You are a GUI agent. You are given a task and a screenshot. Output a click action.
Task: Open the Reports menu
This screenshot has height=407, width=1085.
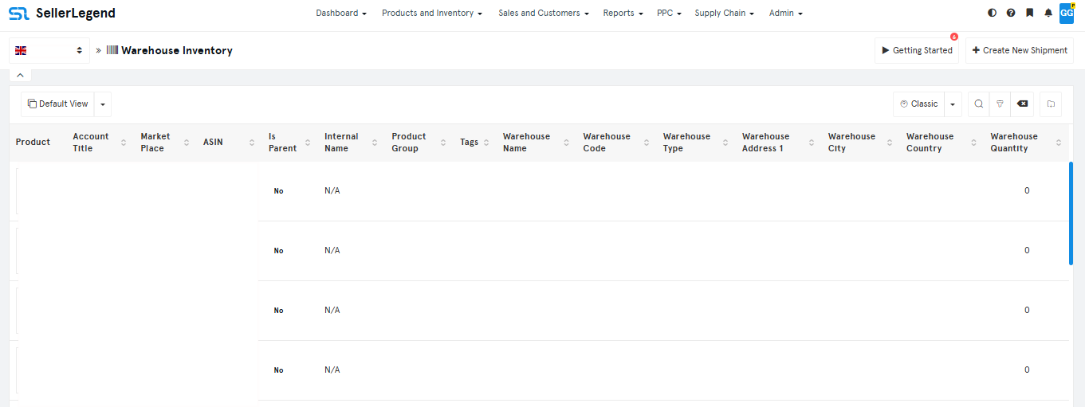point(623,13)
